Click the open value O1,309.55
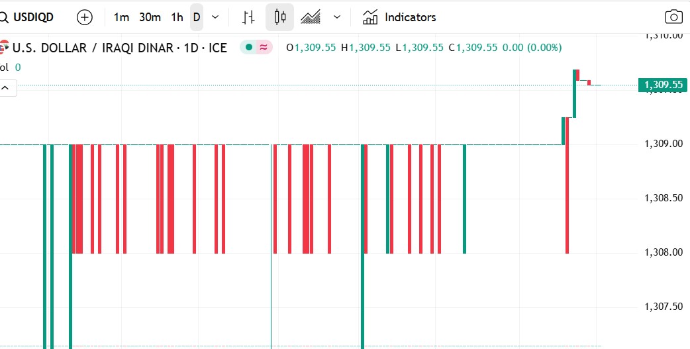Image resolution: width=690 pixels, height=349 pixels. pyautogui.click(x=311, y=48)
